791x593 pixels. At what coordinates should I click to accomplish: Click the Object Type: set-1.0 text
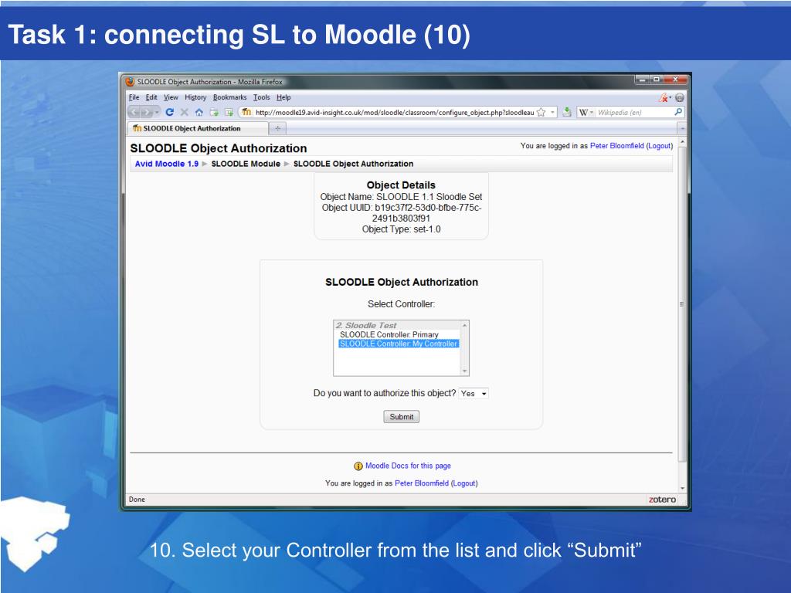coord(401,229)
